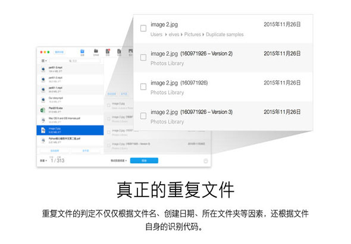Select part01-2.mp4 in the file list
The height and width of the screenshot is (244, 351).
[x=70, y=80]
